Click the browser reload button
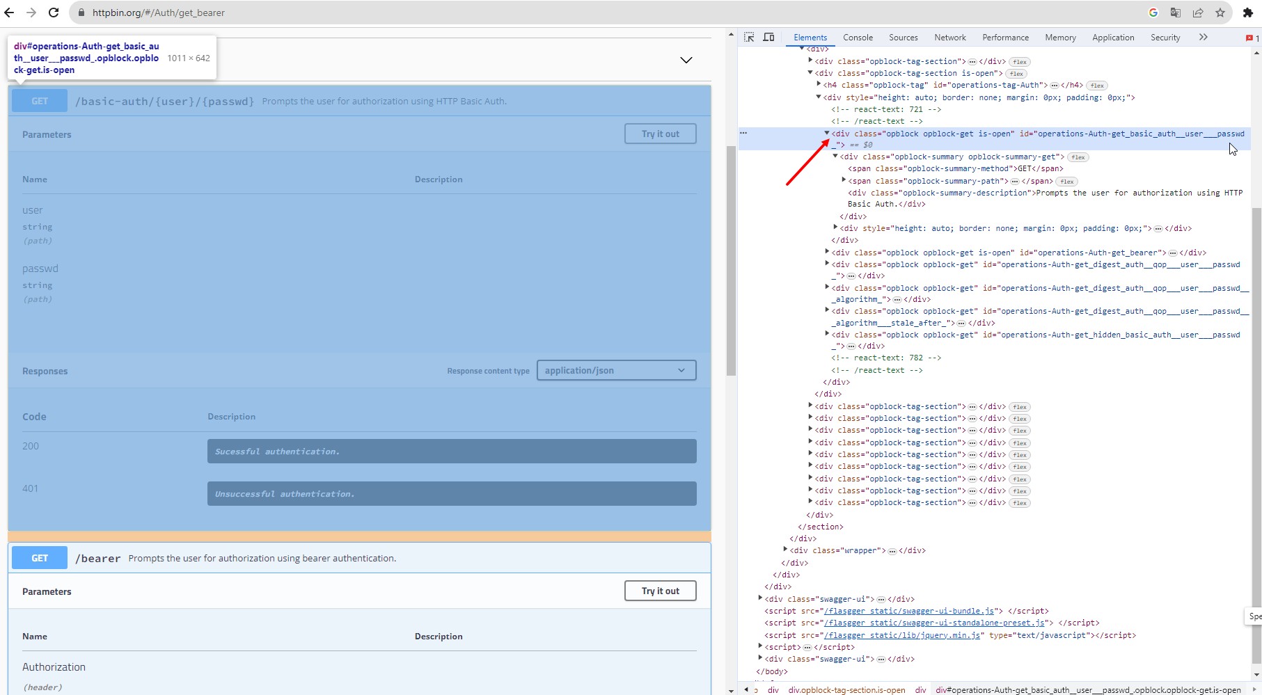Image resolution: width=1262 pixels, height=695 pixels. coord(54,13)
